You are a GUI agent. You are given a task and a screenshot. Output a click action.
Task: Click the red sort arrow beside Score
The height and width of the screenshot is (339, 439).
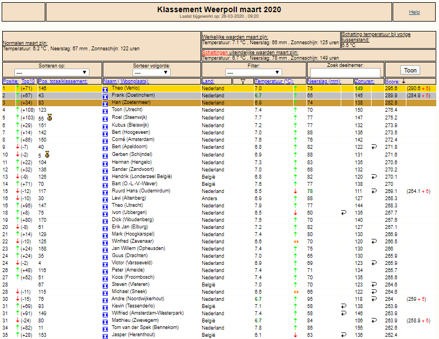coord(403,81)
